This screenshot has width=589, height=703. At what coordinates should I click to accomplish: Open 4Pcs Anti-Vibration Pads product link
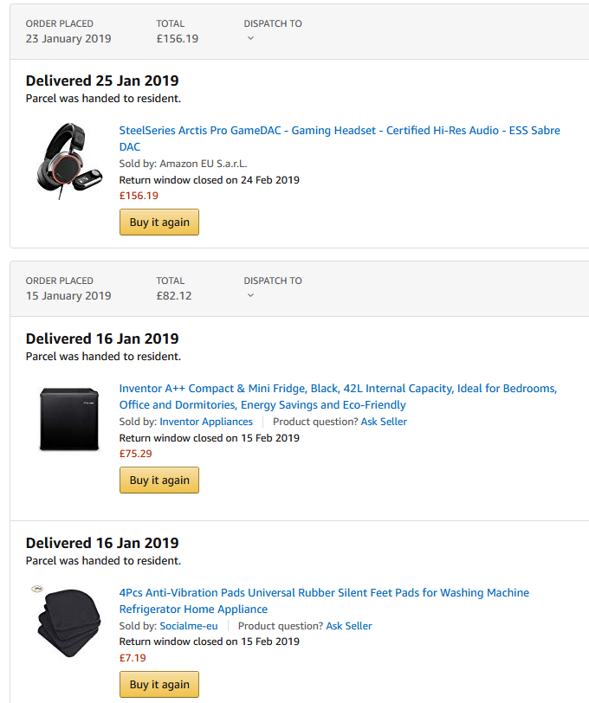(324, 601)
